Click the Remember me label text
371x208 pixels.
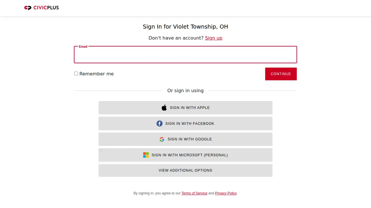(97, 74)
